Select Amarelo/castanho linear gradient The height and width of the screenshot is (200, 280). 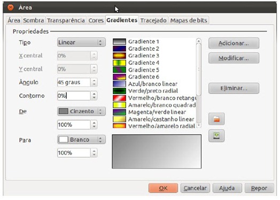[154, 119]
